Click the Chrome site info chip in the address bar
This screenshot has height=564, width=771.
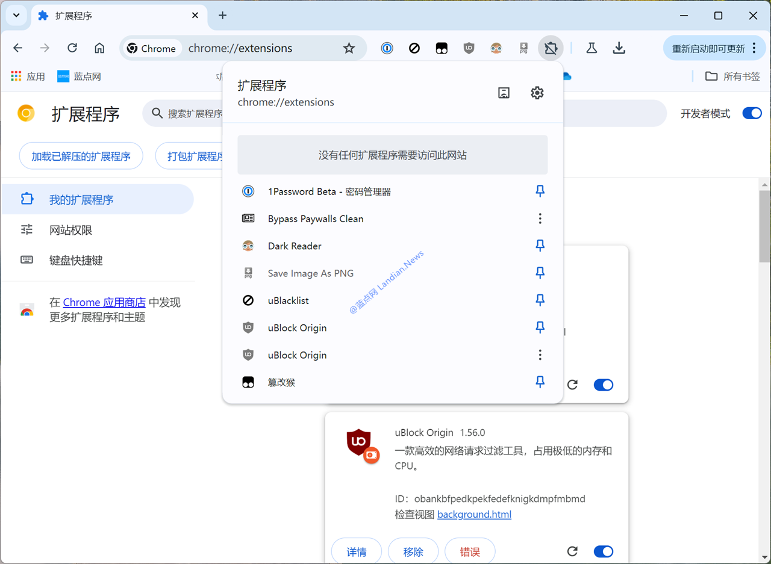[x=151, y=48]
